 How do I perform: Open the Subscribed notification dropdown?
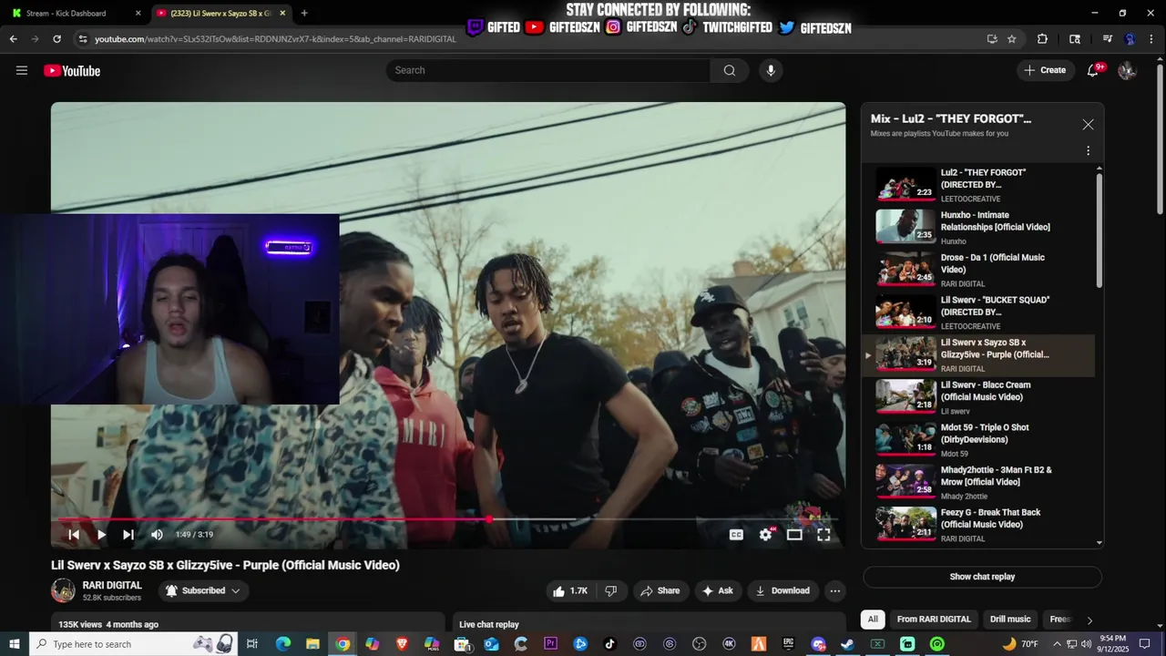coord(203,590)
